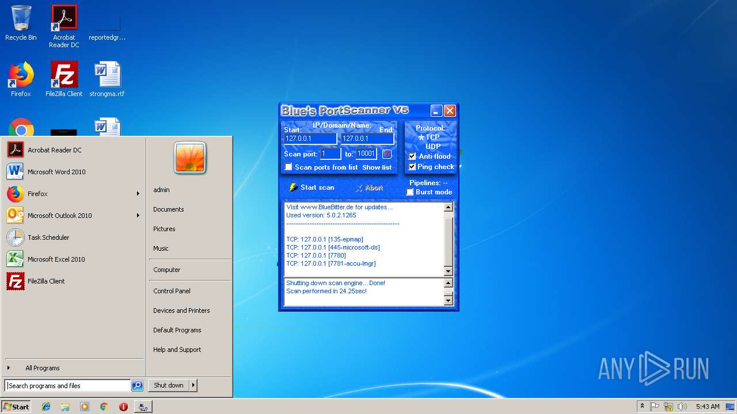This screenshot has height=414, width=737.
Task: Click the End IP address field
Action: 367,139
